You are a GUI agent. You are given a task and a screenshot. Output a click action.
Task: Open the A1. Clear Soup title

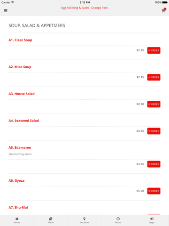point(20,40)
